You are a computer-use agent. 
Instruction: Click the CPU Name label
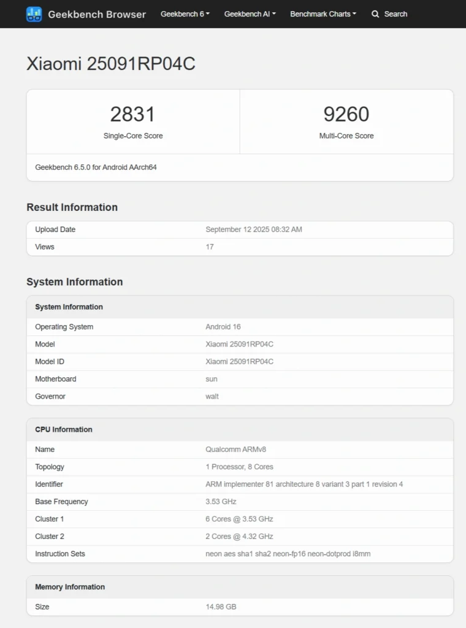(x=45, y=450)
